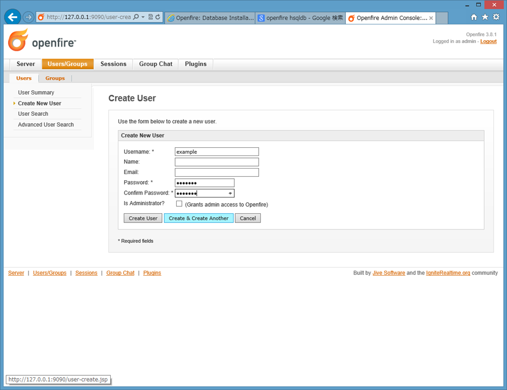507x390 pixels.
Task: Open Create New User in the sidebar
Action: pyautogui.click(x=40, y=104)
